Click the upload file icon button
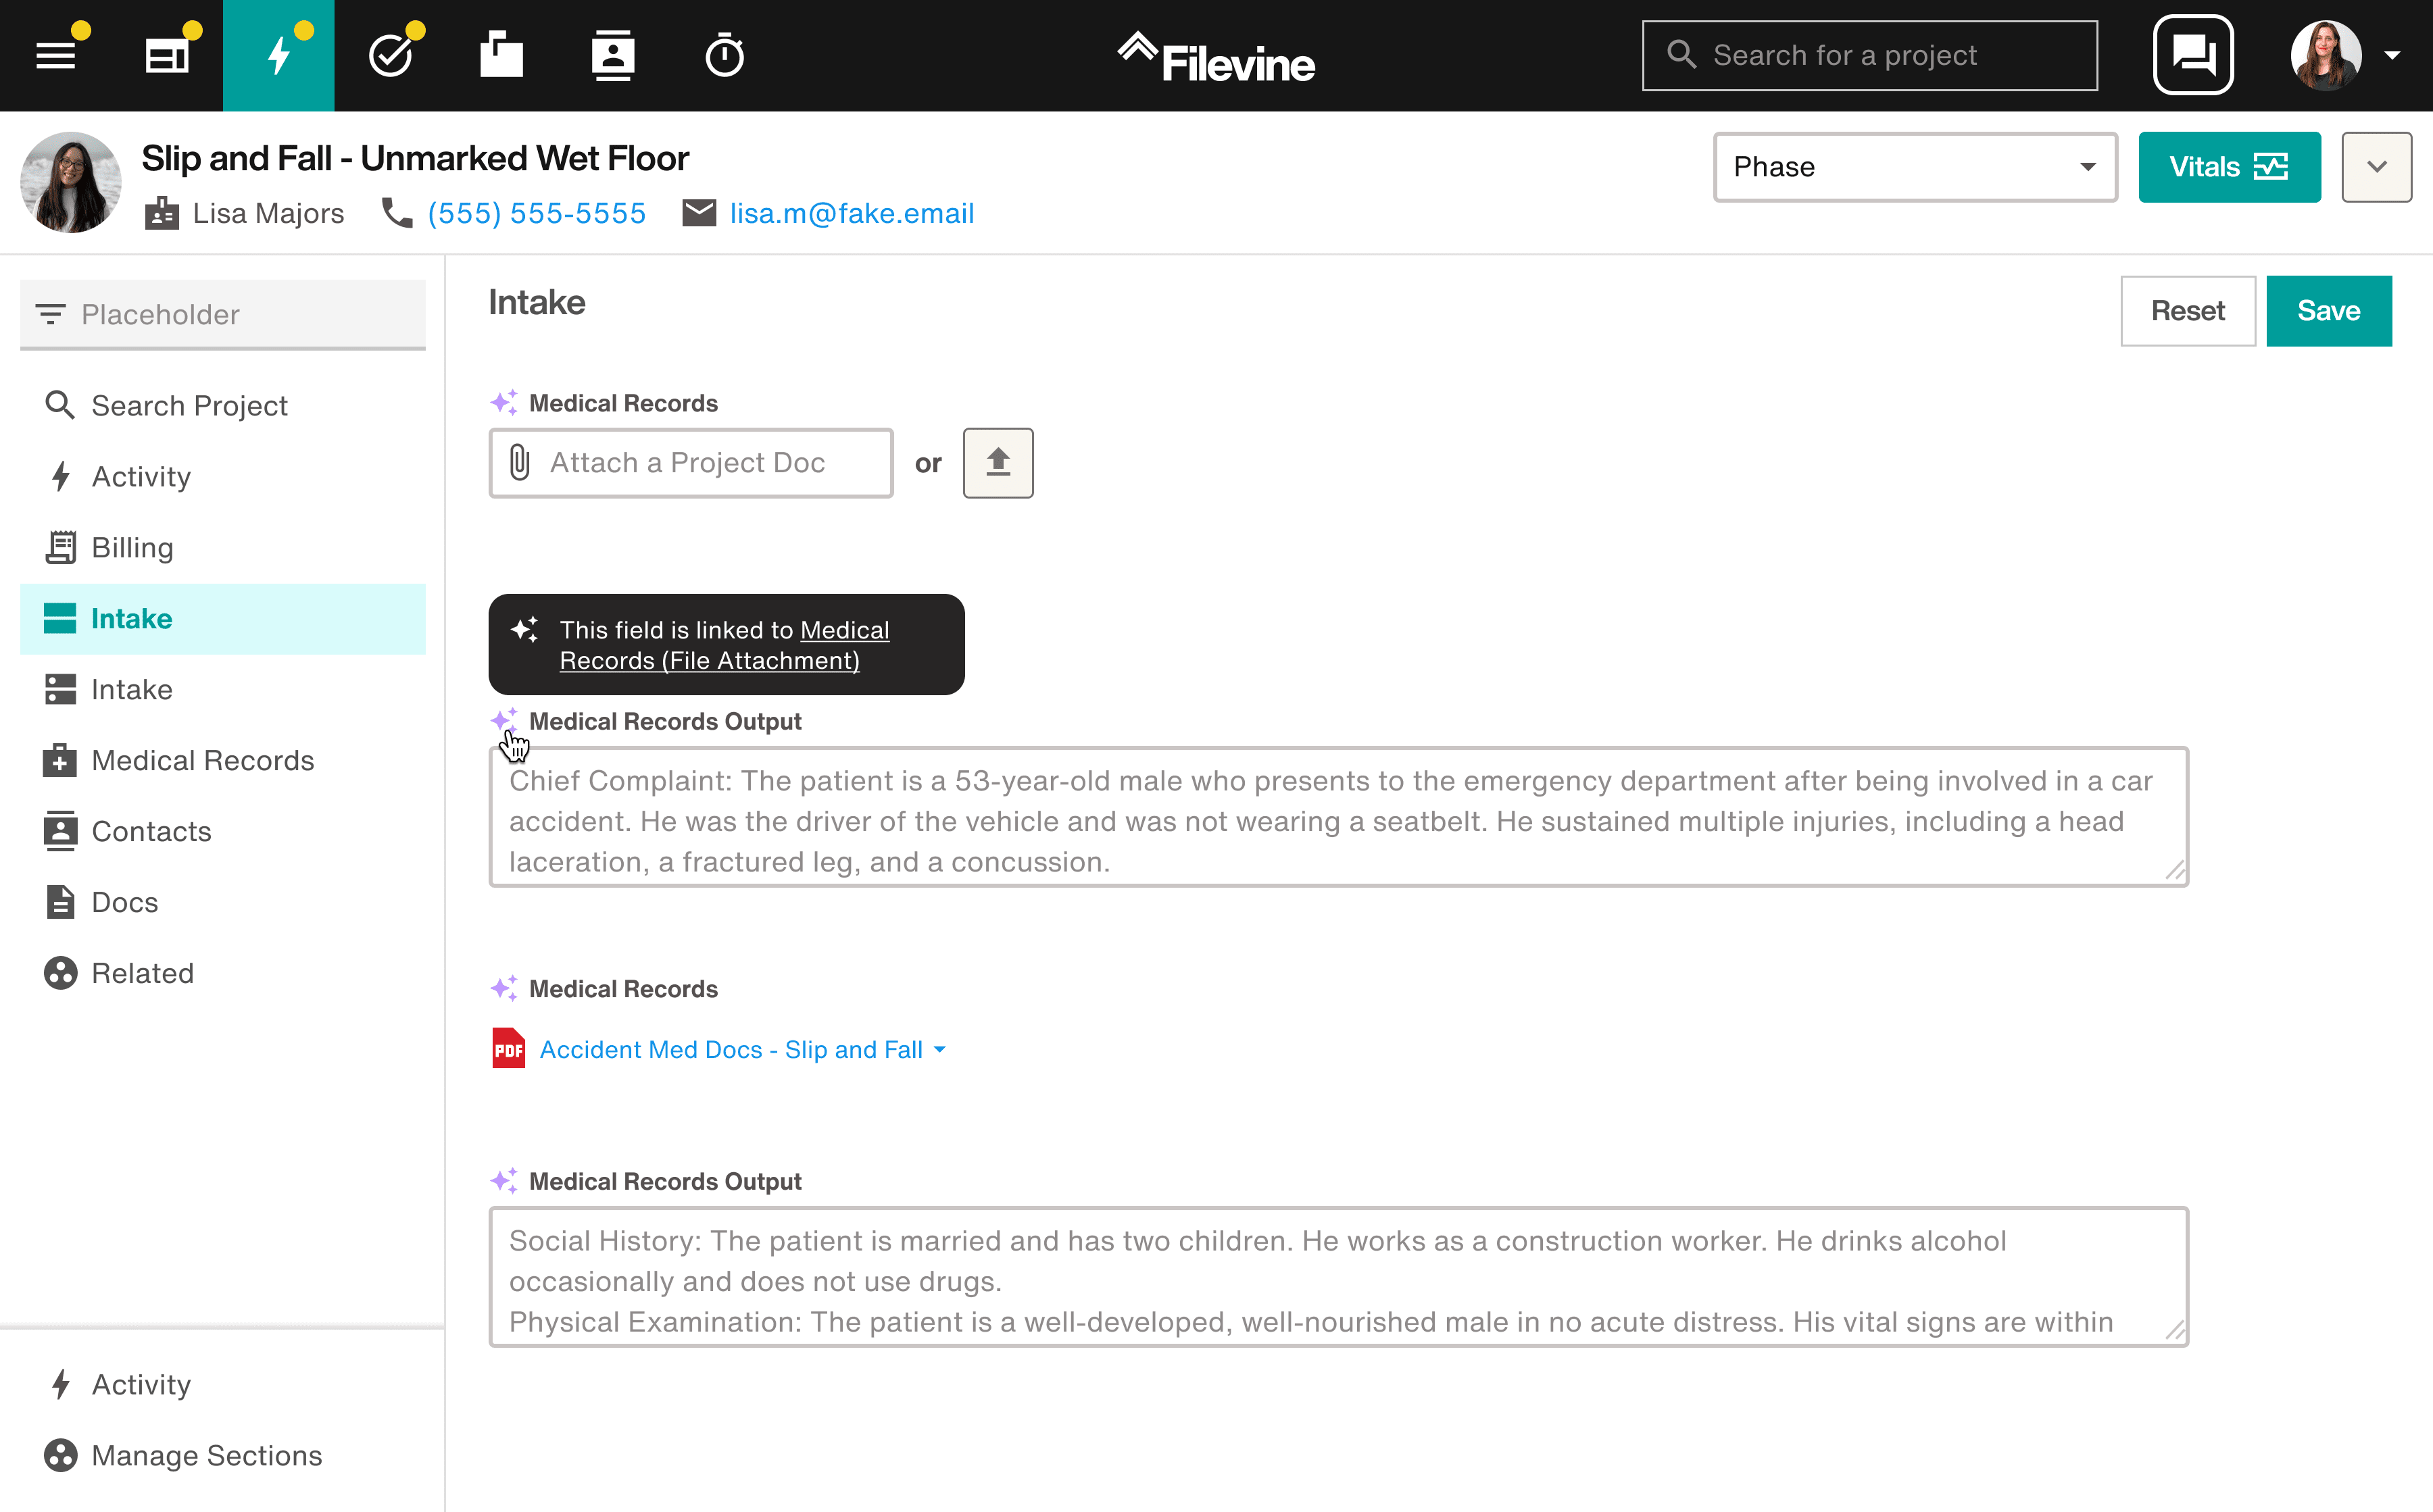 [998, 463]
